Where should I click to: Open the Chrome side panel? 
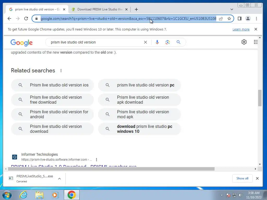240,18
